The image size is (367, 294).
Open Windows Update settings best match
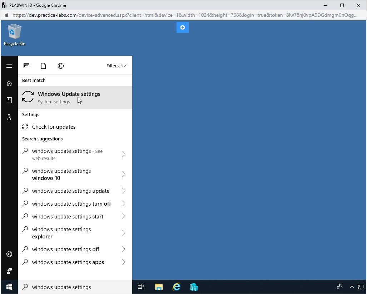coord(75,97)
